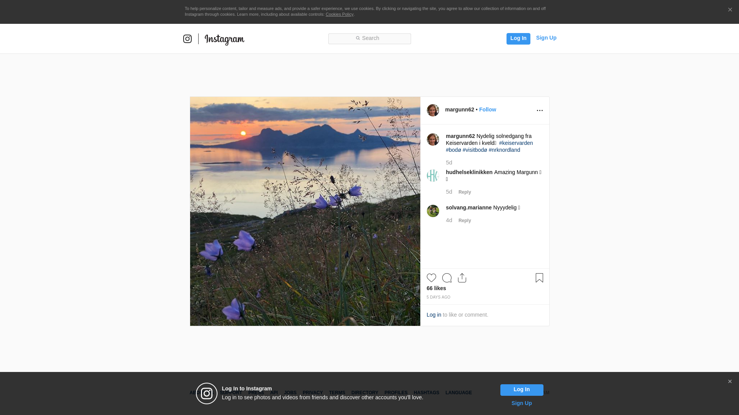
Task: Save post with bookmark icon
Action: click(x=539, y=278)
